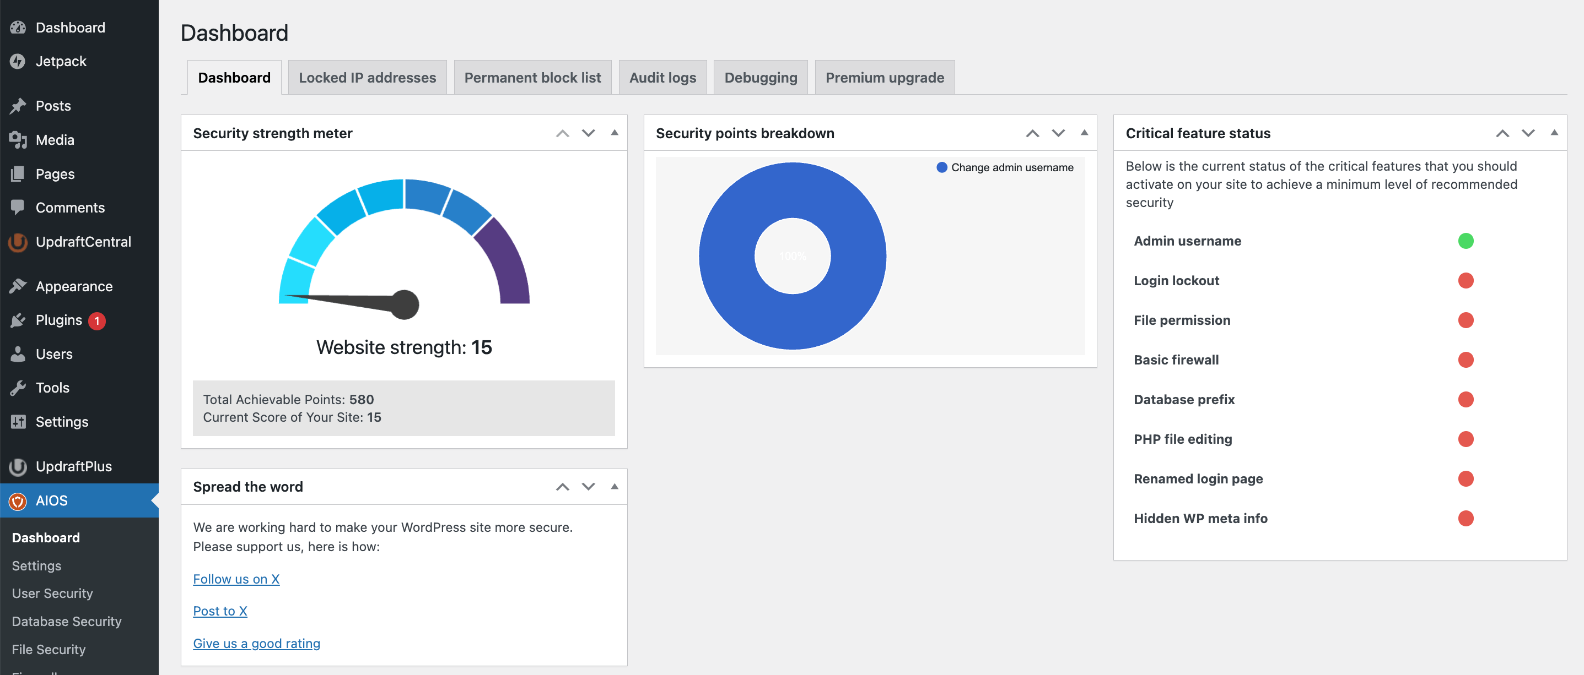This screenshot has width=1584, height=675.
Task: Click the Follow us on X link
Action: [x=236, y=579]
